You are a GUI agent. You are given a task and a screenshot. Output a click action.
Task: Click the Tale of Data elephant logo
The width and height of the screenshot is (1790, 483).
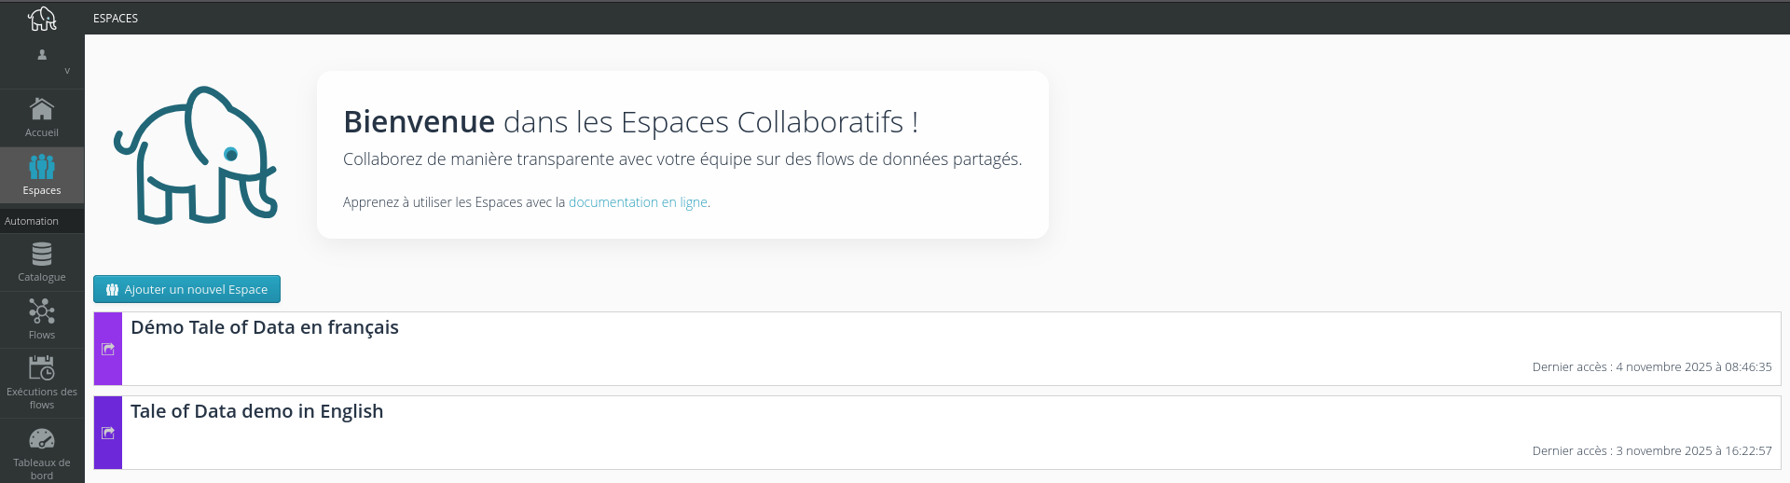point(42,18)
